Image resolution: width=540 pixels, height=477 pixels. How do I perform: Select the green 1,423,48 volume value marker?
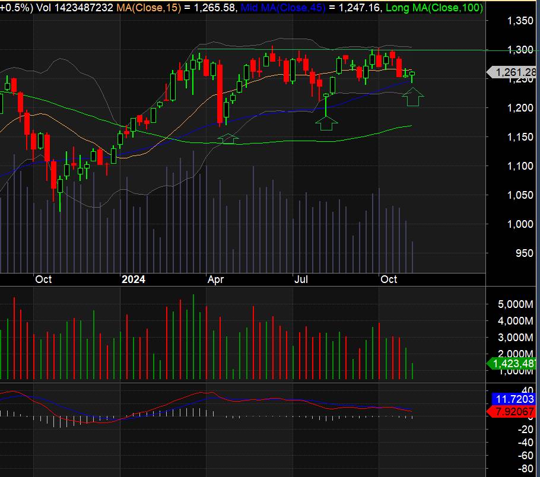coord(513,363)
